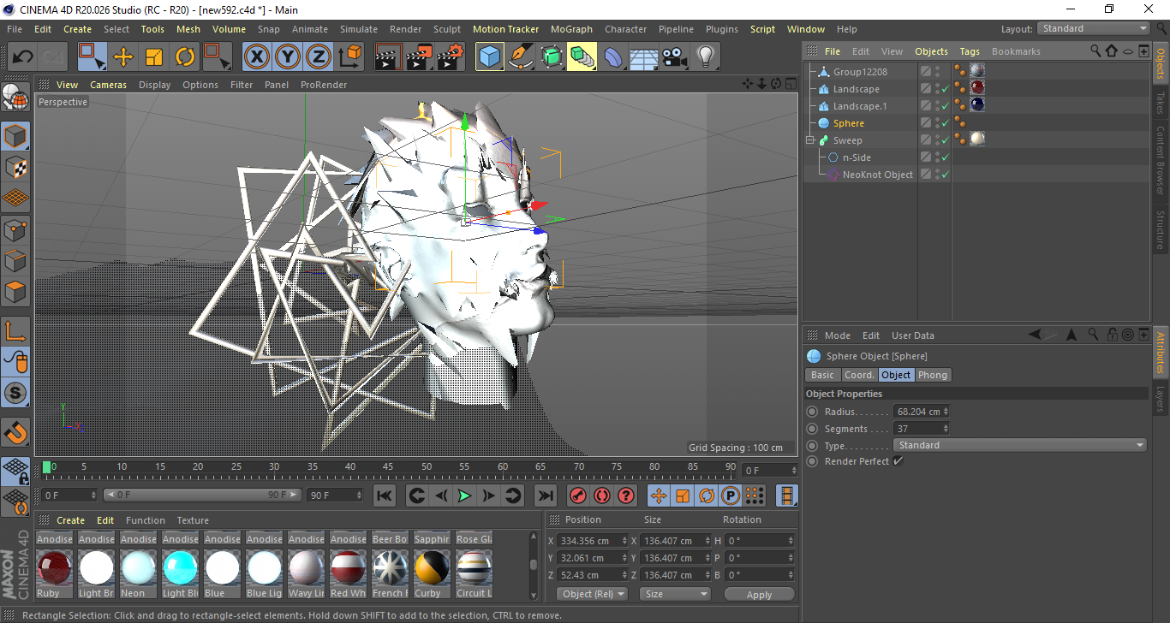Open the sphere Type dropdown
This screenshot has width=1170, height=623.
tap(1019, 445)
